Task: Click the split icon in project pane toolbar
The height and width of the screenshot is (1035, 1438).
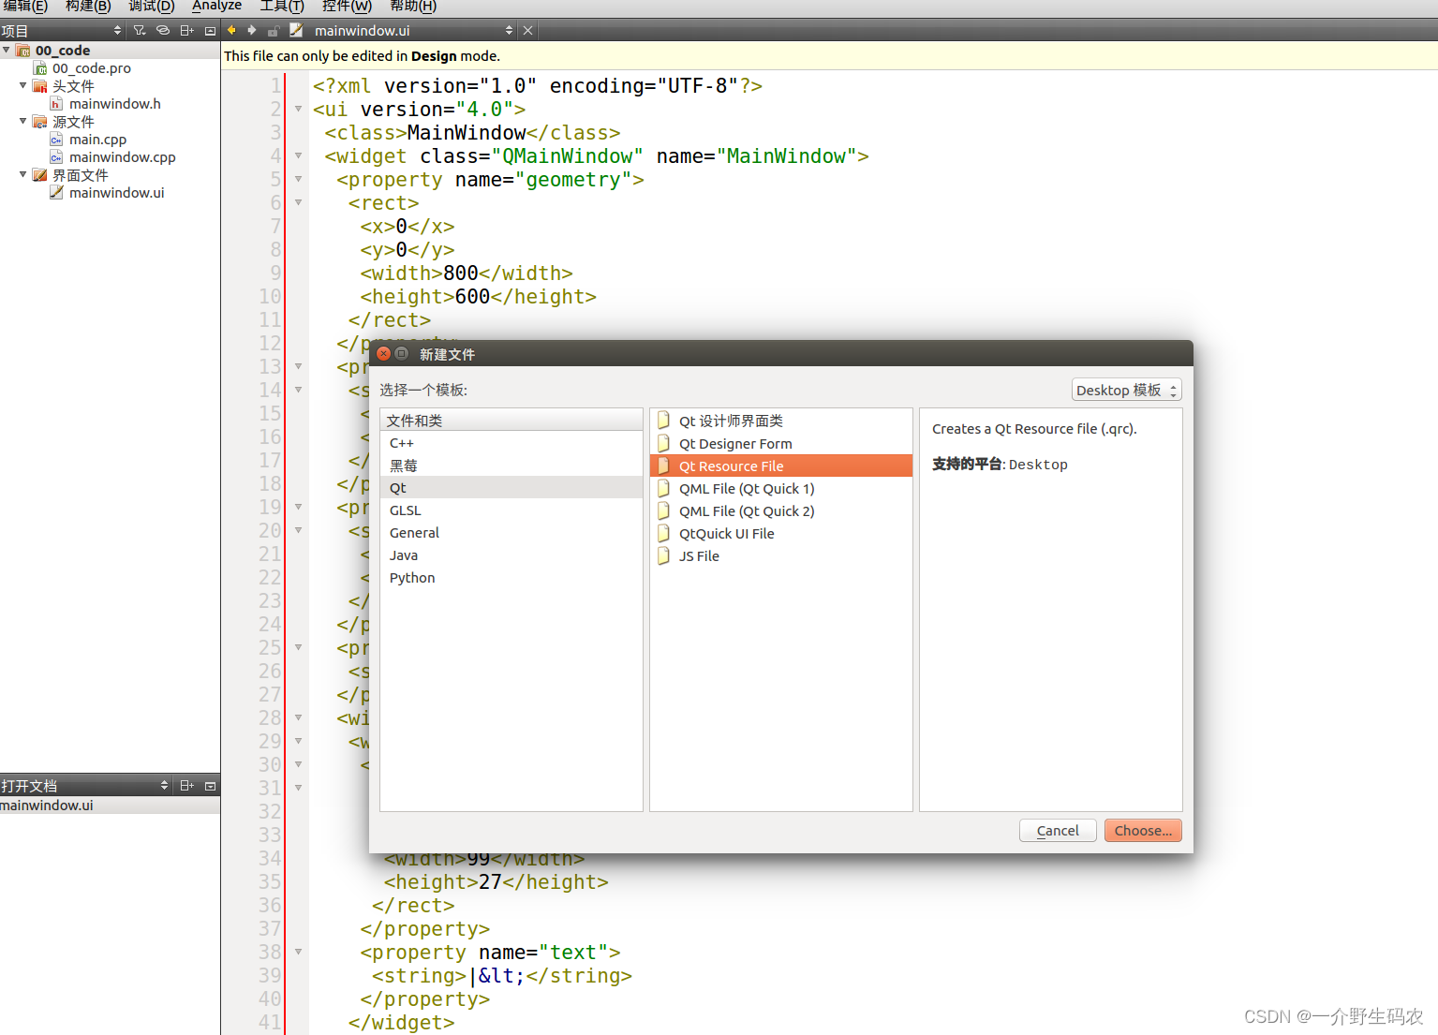Action: point(186,30)
